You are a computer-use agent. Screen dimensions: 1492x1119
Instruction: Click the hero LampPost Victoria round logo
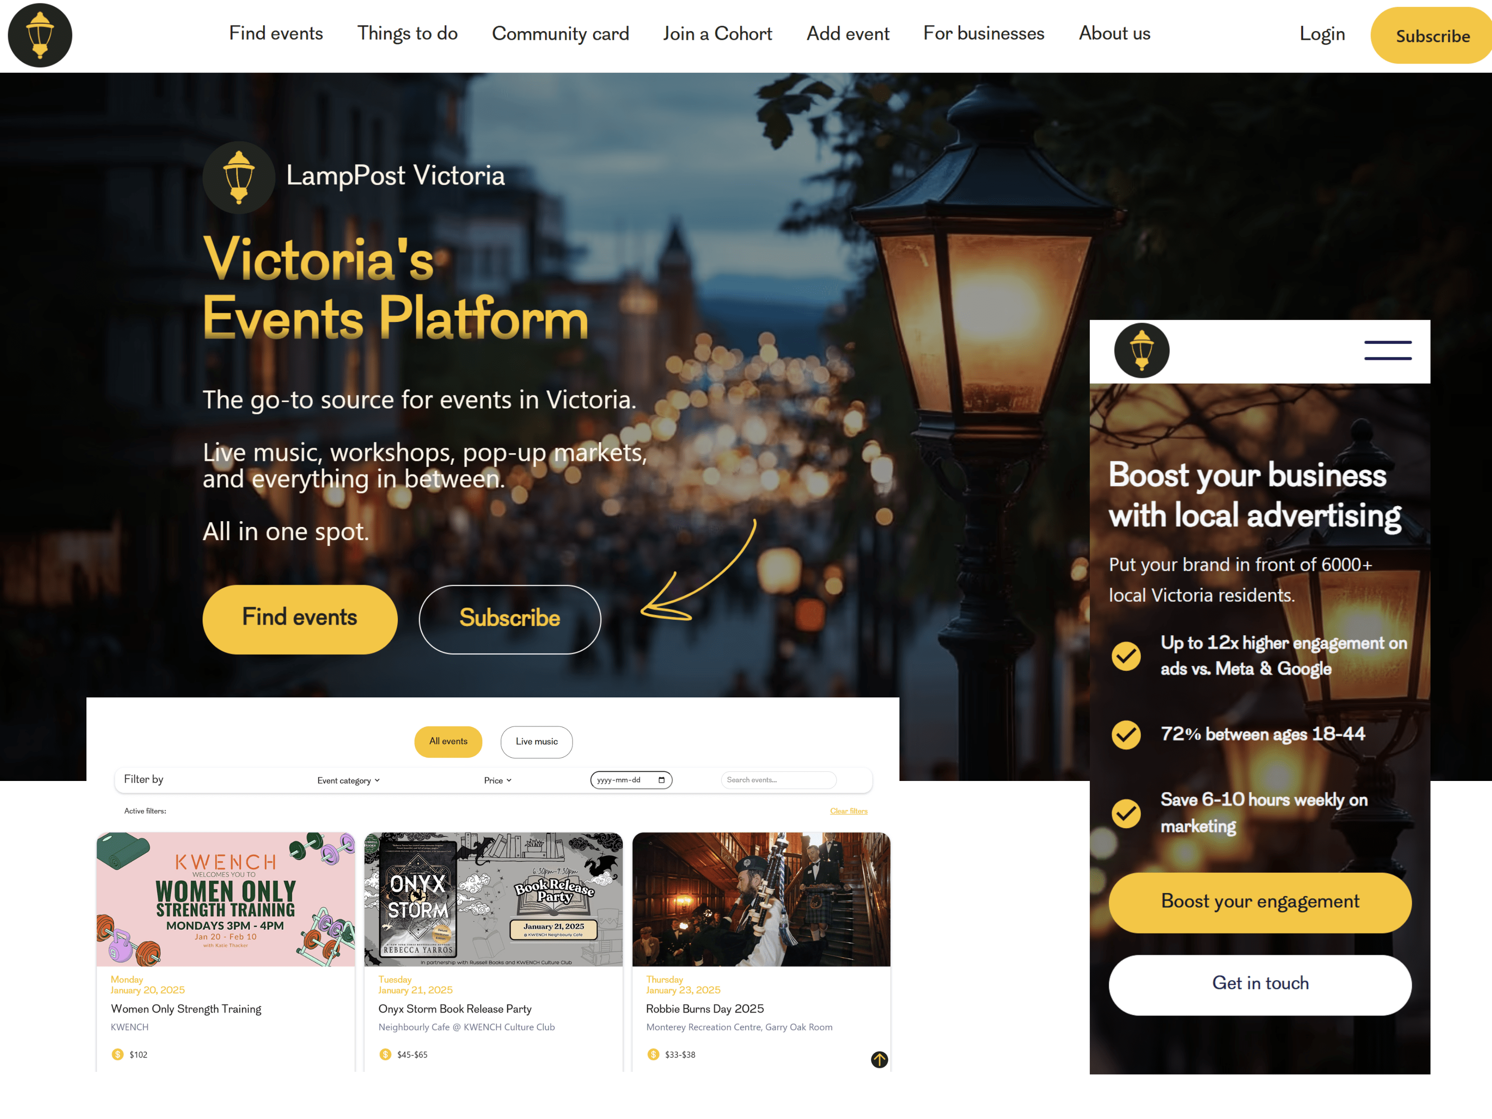pos(239,177)
